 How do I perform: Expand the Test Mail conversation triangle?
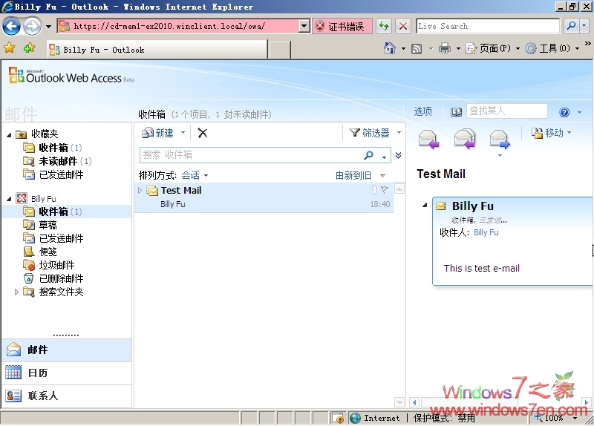tap(140, 190)
